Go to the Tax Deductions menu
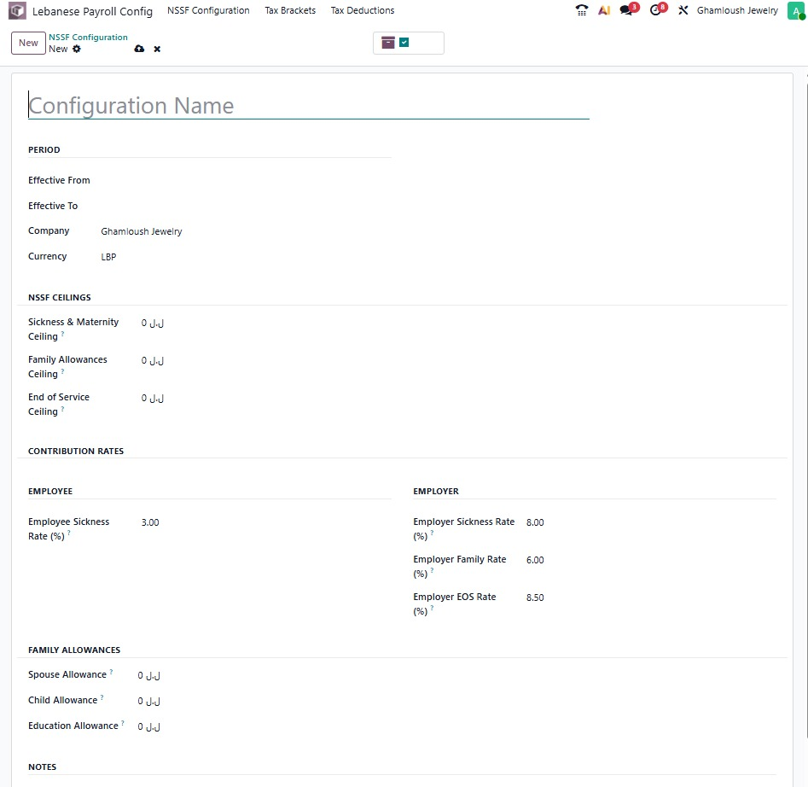This screenshot has height=787, width=808. (x=363, y=11)
